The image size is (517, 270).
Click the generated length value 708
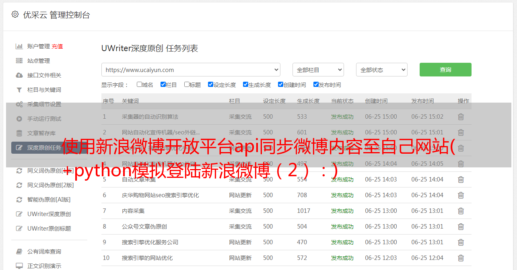click(302, 195)
